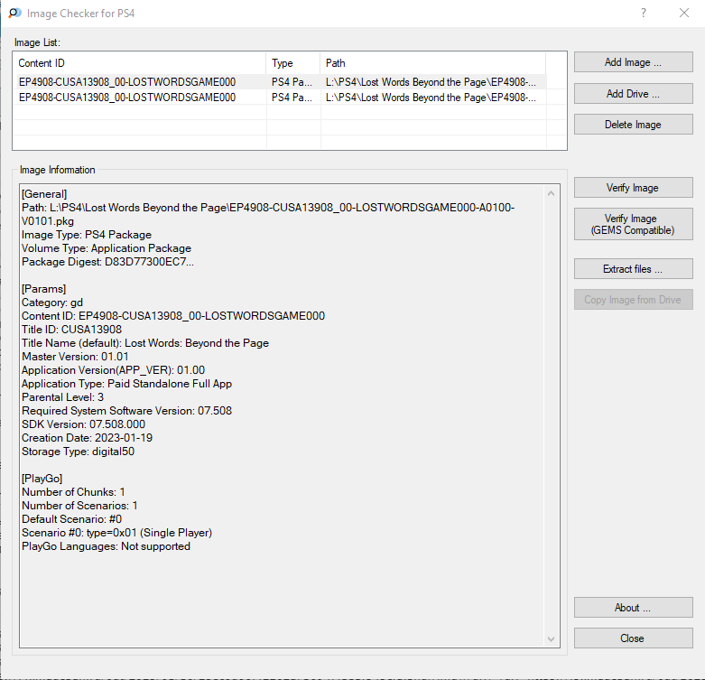
Task: Click the 'Number of Chunks: 1' line
Action: [73, 492]
